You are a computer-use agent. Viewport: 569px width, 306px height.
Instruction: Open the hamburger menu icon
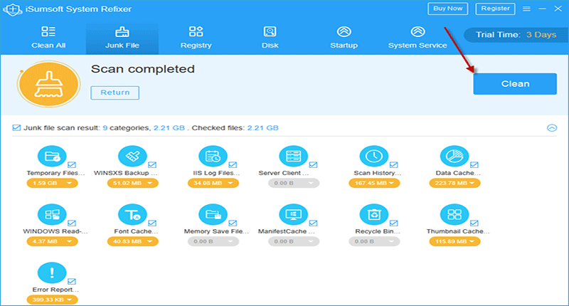coord(526,9)
